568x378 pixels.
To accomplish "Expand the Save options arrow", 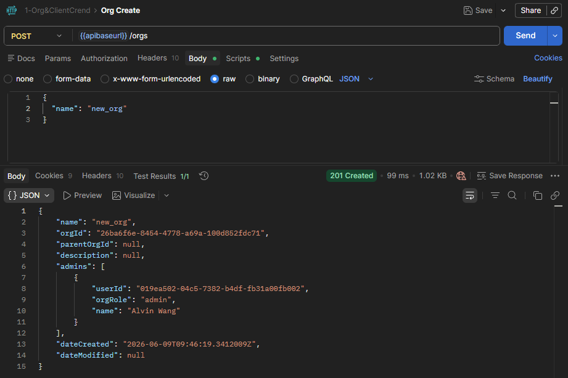I will tap(503, 10).
